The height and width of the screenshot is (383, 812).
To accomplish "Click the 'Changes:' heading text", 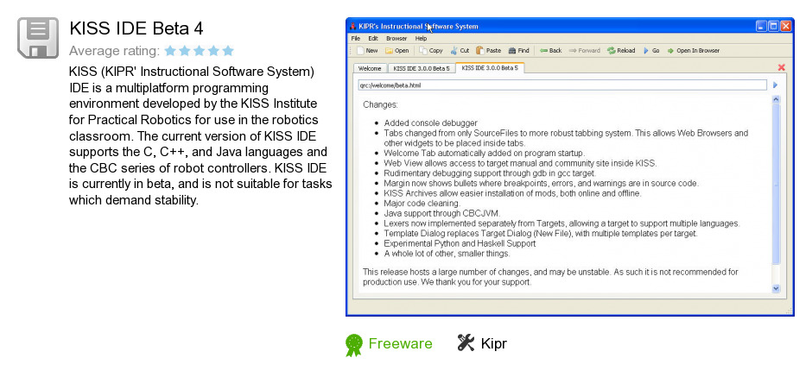I will (381, 105).
